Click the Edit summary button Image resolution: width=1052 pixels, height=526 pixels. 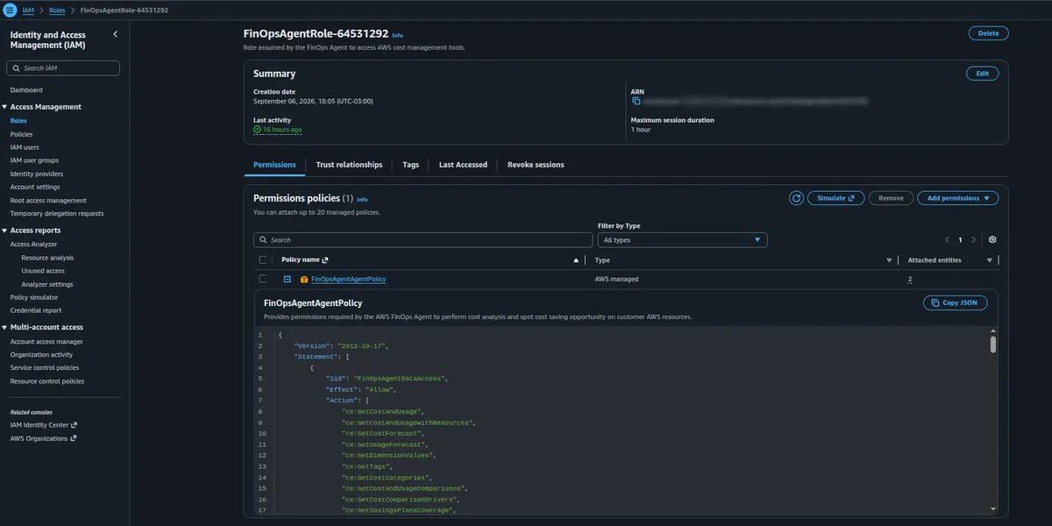click(982, 74)
